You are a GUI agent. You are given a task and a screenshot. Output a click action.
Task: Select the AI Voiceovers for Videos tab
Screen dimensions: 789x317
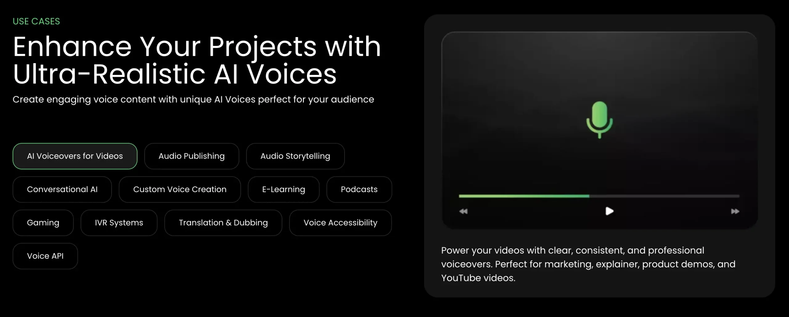coord(75,156)
